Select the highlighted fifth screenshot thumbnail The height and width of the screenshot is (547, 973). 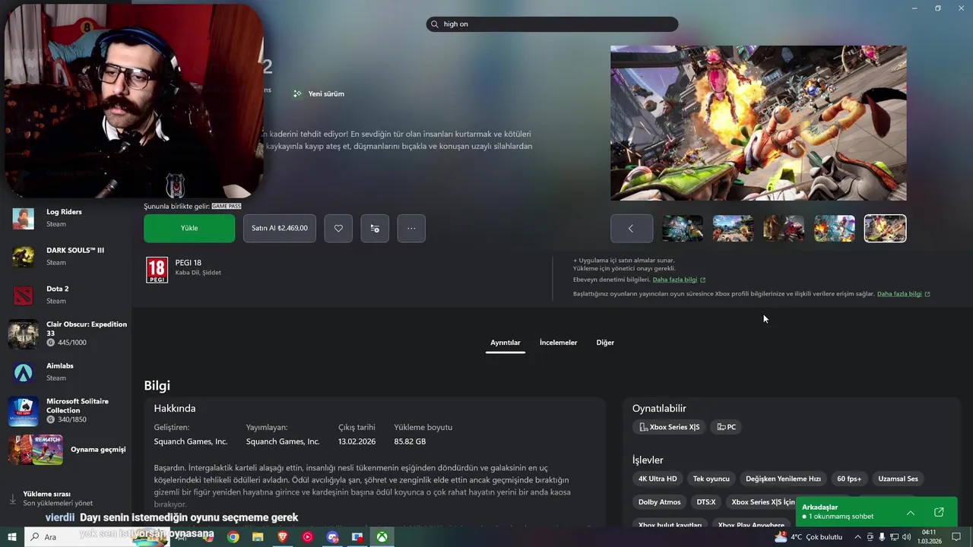885,229
